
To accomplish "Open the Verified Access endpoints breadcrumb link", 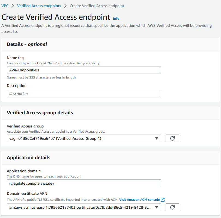I will (39, 5).
